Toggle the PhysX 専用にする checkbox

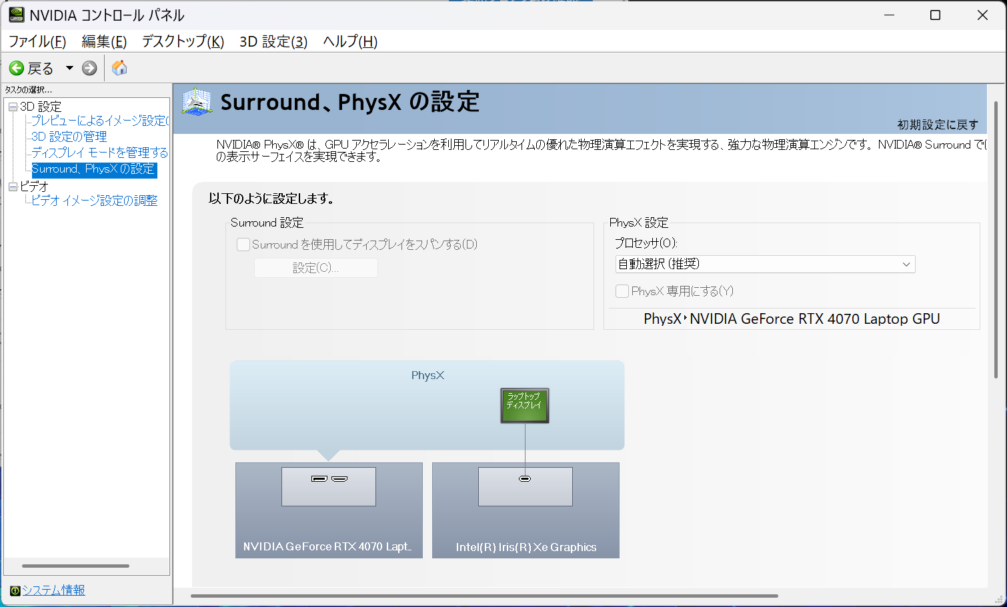pos(622,291)
